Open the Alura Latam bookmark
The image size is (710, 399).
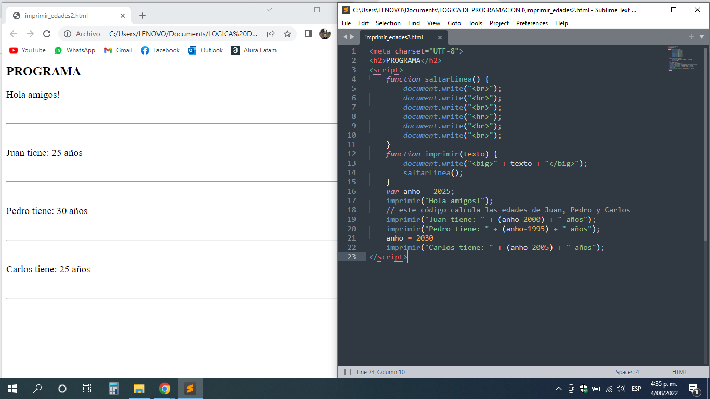(254, 50)
